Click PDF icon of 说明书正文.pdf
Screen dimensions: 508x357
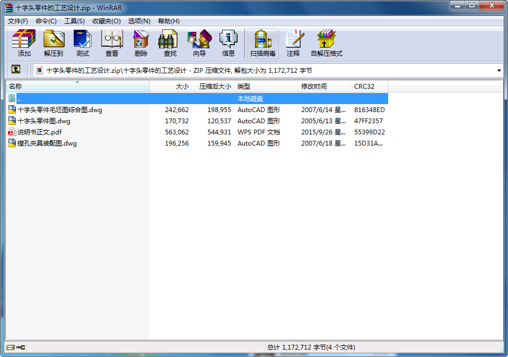(12, 132)
